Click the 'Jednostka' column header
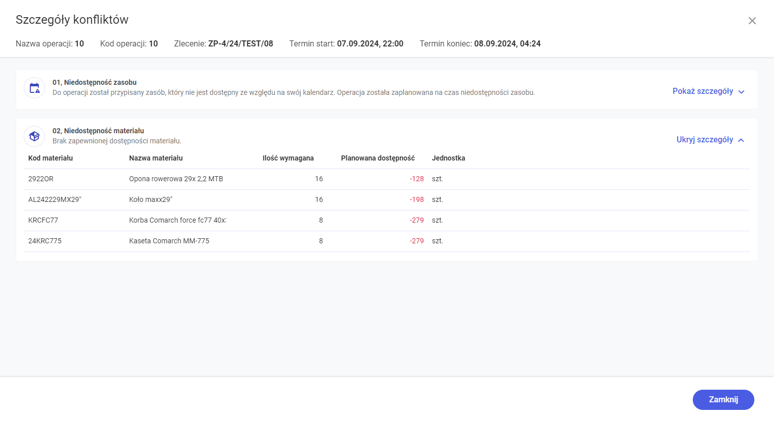Screen dimensions: 774x421 449,158
